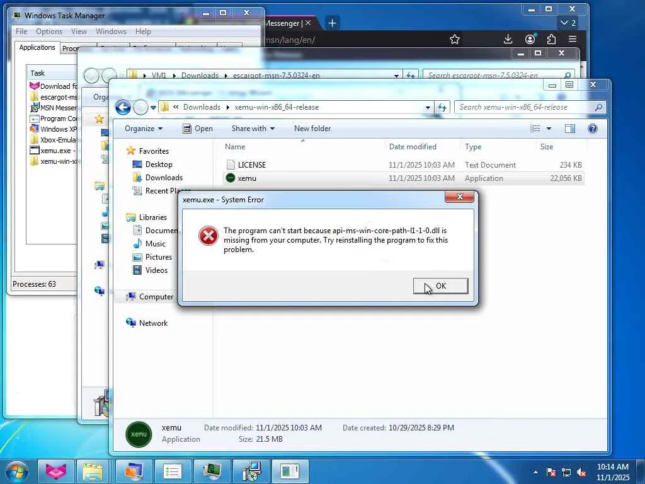Open Network in the navigation pane
The width and height of the screenshot is (645, 484).
153,323
